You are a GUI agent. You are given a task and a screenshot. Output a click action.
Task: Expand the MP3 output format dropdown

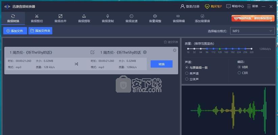tap(252, 31)
